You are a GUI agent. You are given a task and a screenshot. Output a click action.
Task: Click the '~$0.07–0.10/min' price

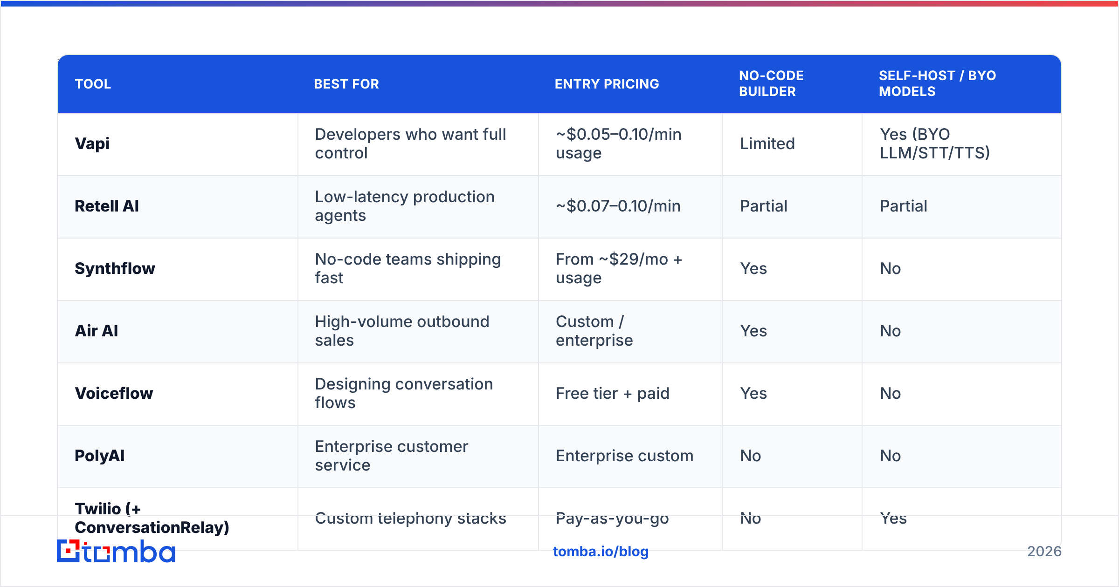pos(618,206)
